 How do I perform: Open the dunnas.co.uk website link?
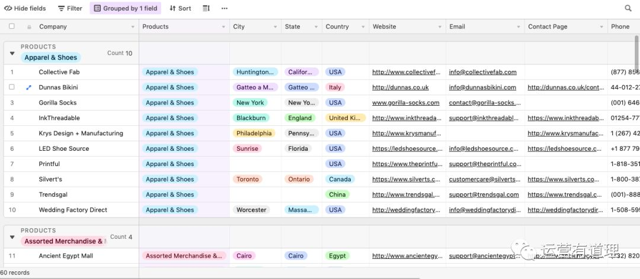click(x=401, y=87)
